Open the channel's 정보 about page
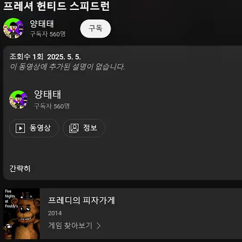 click(84, 128)
